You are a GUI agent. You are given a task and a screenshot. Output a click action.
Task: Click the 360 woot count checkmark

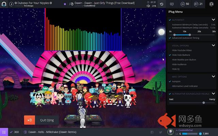click(11, 132)
